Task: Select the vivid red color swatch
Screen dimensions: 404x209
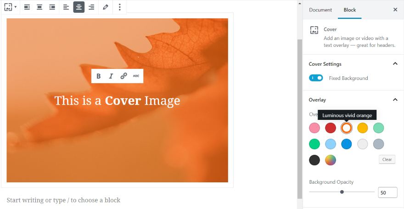Action: tap(331, 128)
